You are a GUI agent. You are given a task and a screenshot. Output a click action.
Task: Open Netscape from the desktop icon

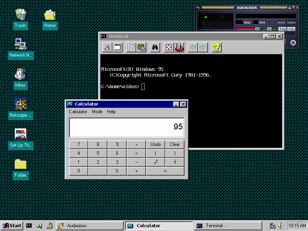click(20, 105)
